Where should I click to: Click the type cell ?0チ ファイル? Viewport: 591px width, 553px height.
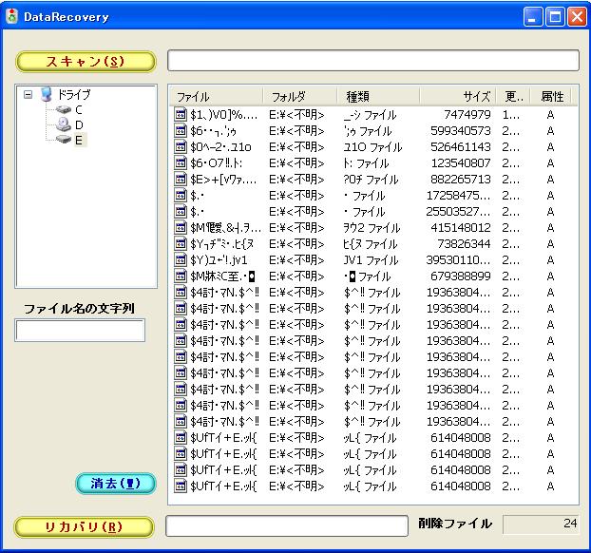pos(371,179)
